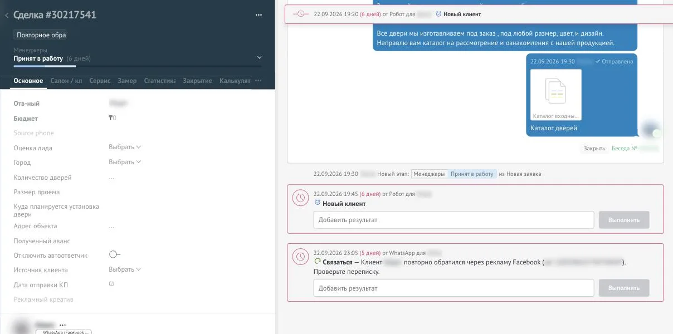Open the Дата отправки КП calendar icon
This screenshot has width=673, height=334.
point(111,284)
